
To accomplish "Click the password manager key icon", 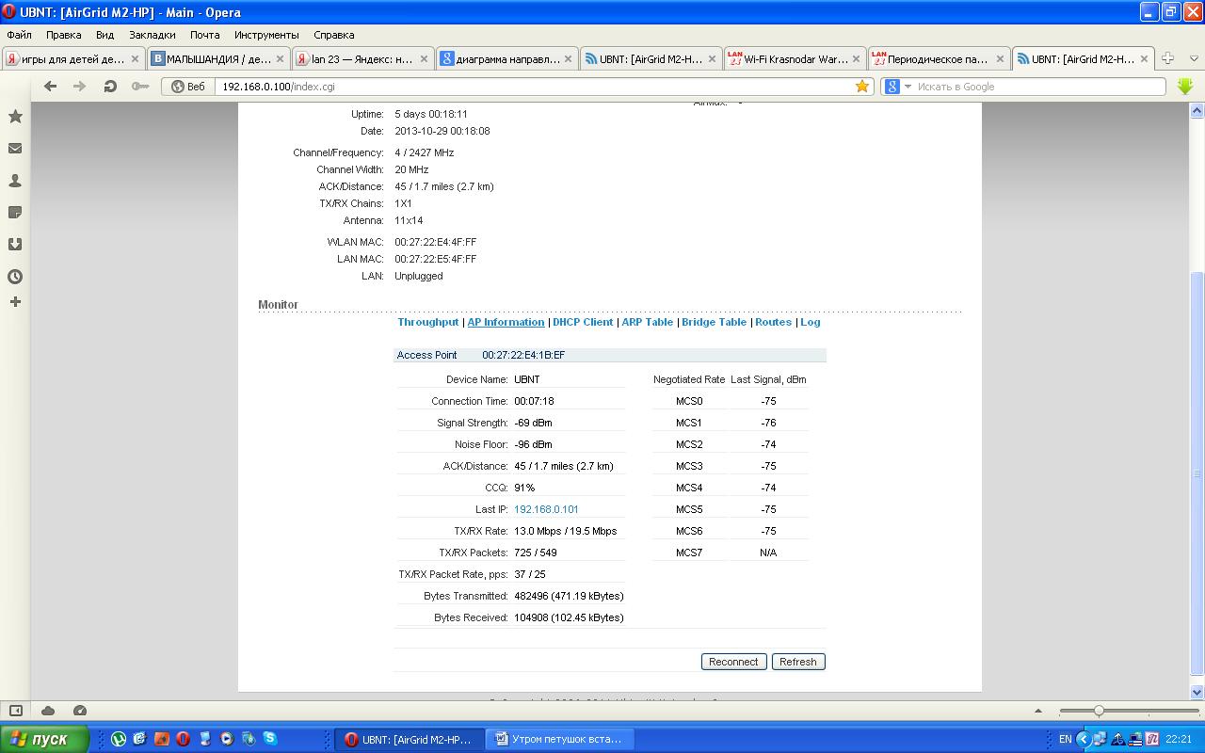I will (140, 86).
